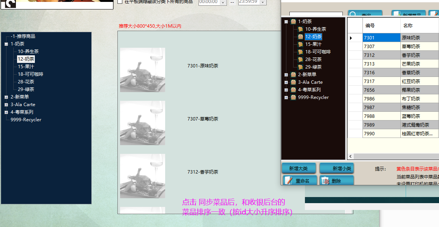Collapse 1-奶茶 node in left dark-blue tree
The width and height of the screenshot is (439, 227).
[6, 44]
